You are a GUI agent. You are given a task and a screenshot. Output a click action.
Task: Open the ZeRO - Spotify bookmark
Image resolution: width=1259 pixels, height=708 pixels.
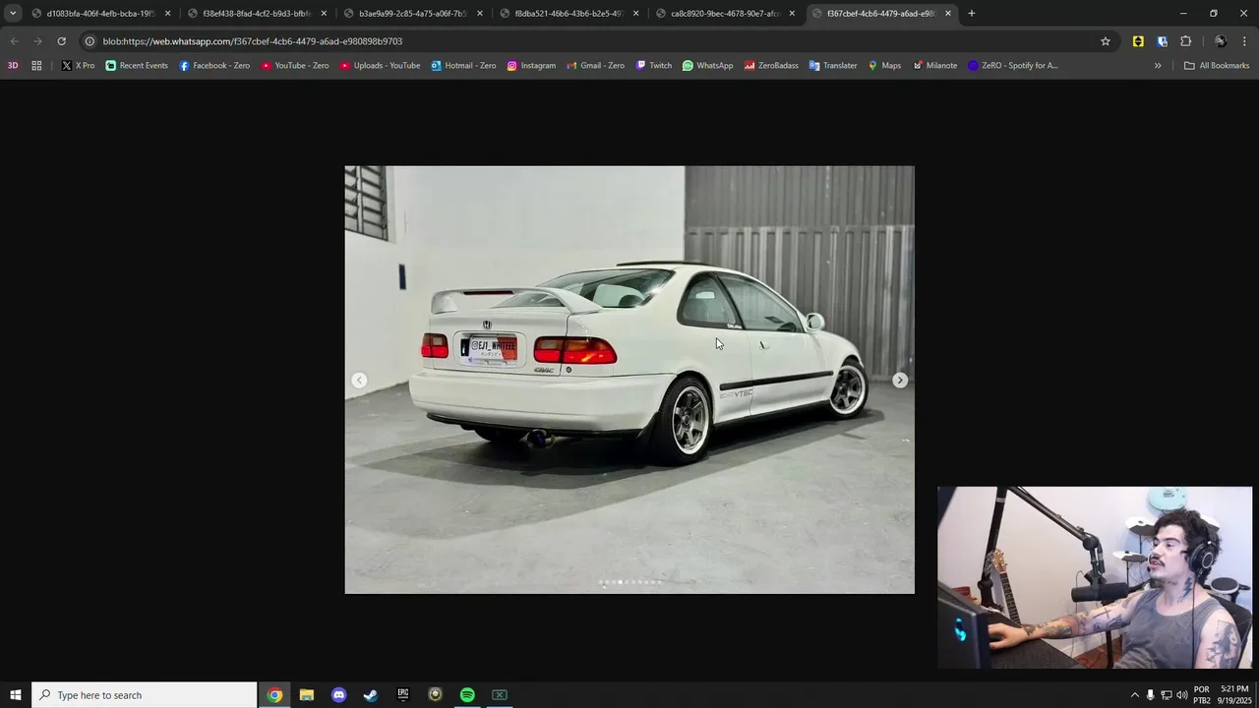point(1013,66)
